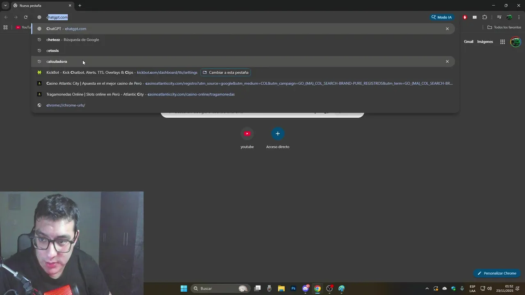Open OBS Studio from the taskbar
The image size is (525, 295).
[x=329, y=288]
